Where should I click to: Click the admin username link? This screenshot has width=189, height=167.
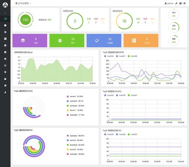click(170, 3)
